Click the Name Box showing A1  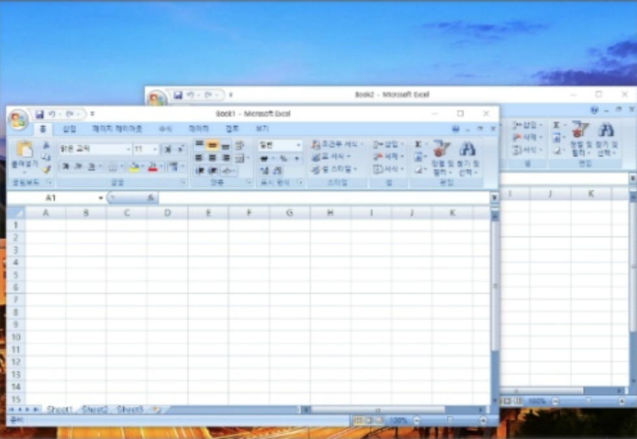(x=55, y=197)
